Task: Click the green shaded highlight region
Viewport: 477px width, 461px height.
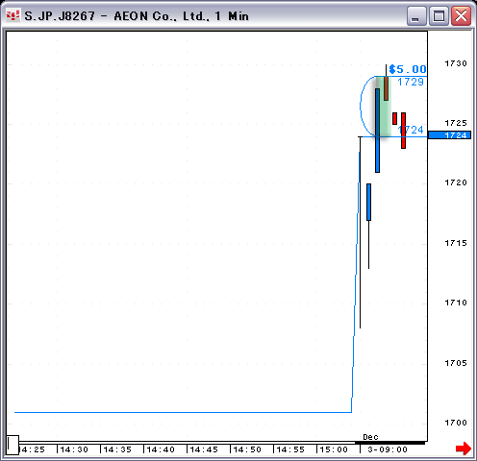Action: [x=384, y=107]
